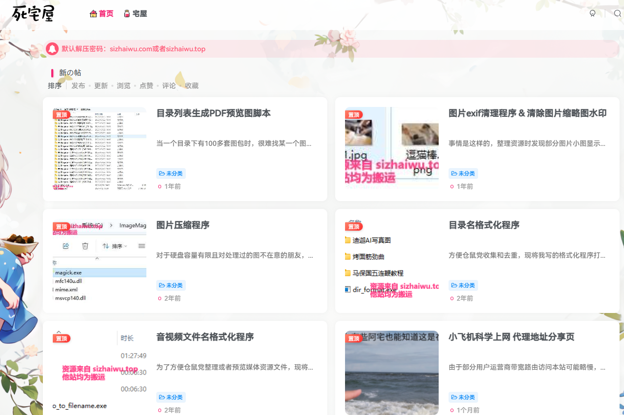Screen dimensions: 624x415
Task: Click the 未分类 folder tag under 图片压缩程序
Action: (x=171, y=285)
